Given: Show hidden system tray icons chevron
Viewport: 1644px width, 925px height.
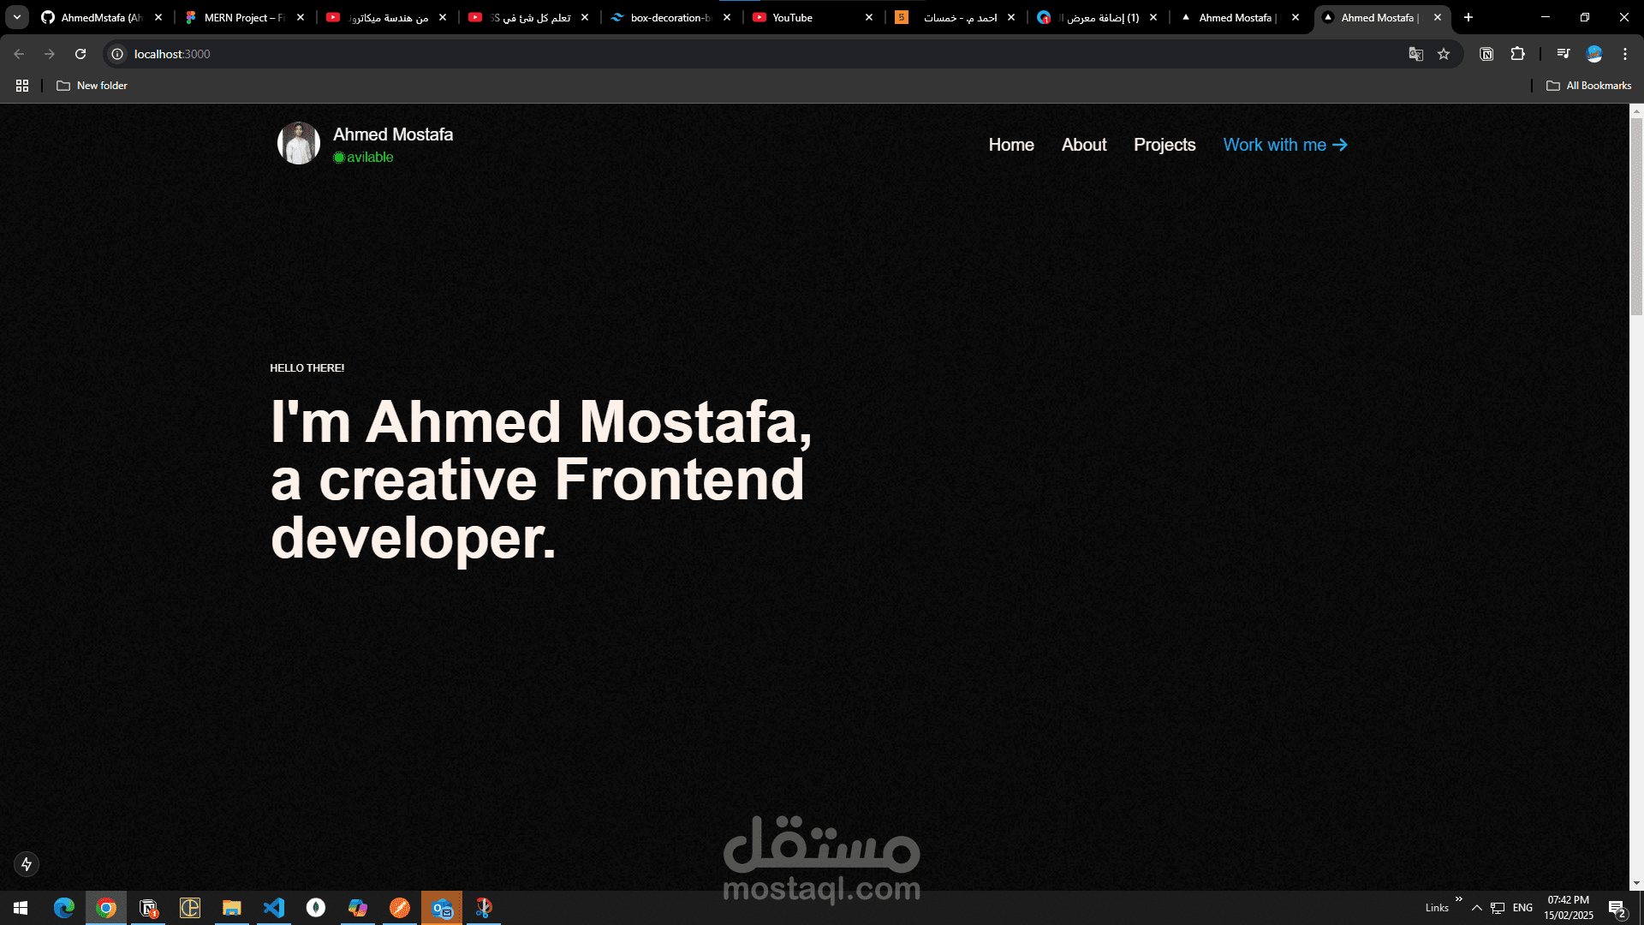Looking at the screenshot, I should (x=1476, y=908).
